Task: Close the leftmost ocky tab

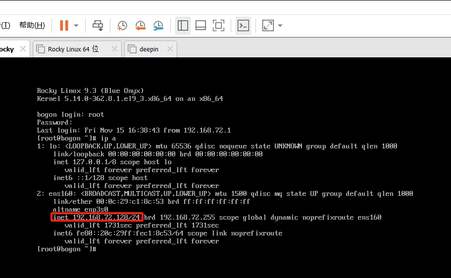Action: (23, 49)
